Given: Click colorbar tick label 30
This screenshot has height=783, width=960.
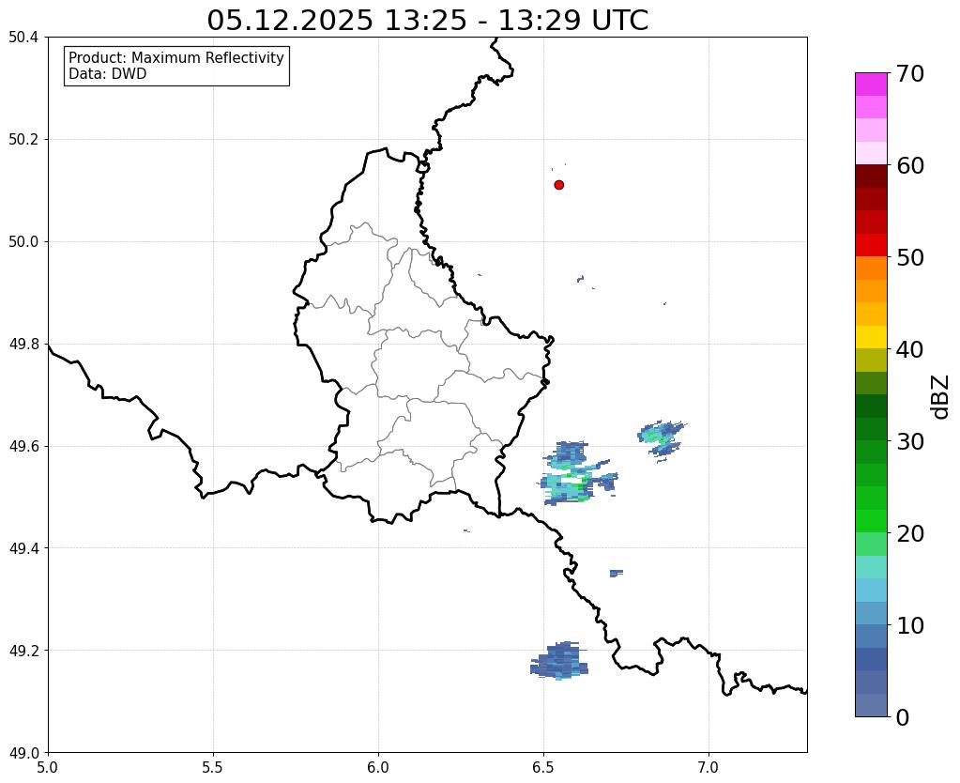Looking at the screenshot, I should click(x=910, y=441).
